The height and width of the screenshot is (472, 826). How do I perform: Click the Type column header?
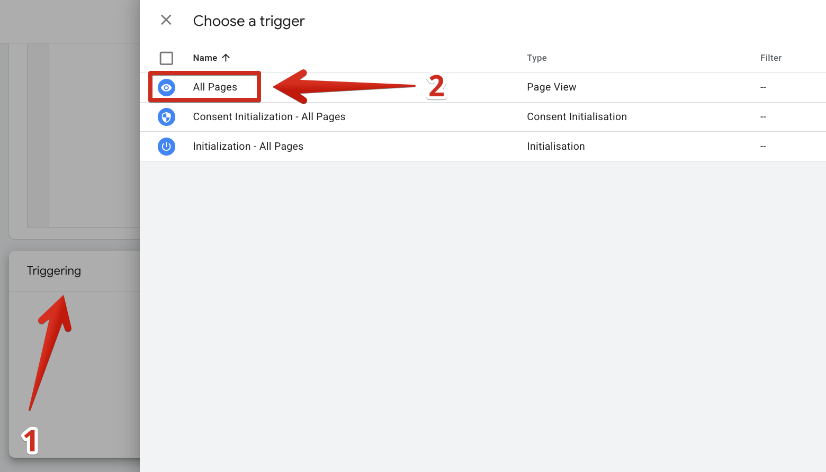pos(537,58)
